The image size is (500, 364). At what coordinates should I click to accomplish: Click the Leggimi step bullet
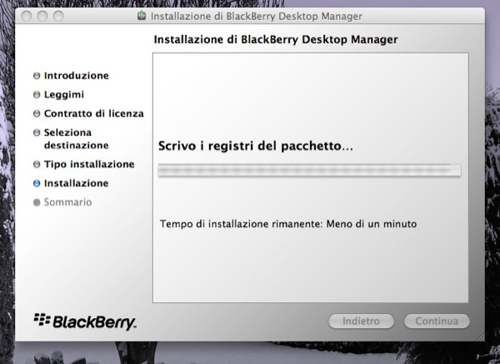[37, 94]
